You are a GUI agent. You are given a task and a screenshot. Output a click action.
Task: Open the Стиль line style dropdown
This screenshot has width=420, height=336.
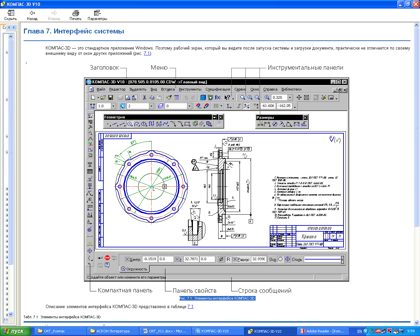(342, 260)
